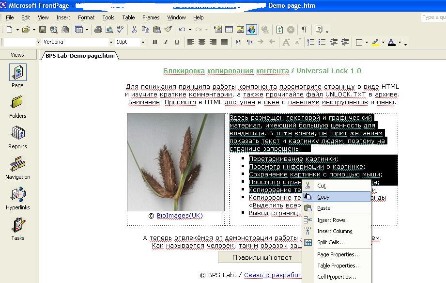This screenshot has width=446, height=283.
Task: Apply the black font color swatch
Action: click(x=392, y=42)
